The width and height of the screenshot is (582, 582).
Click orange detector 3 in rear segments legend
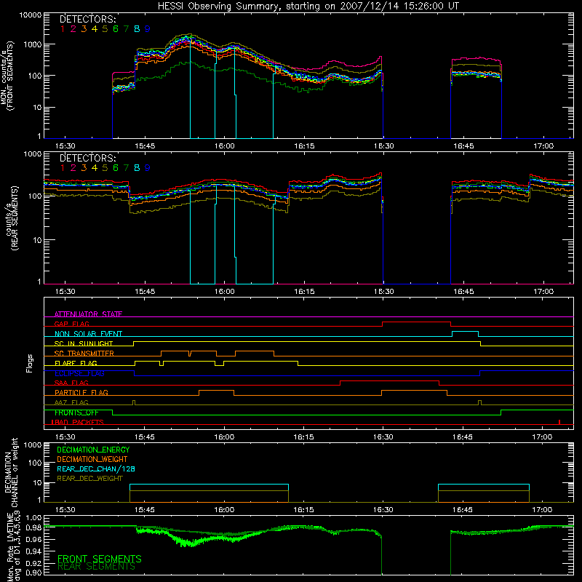pos(84,168)
